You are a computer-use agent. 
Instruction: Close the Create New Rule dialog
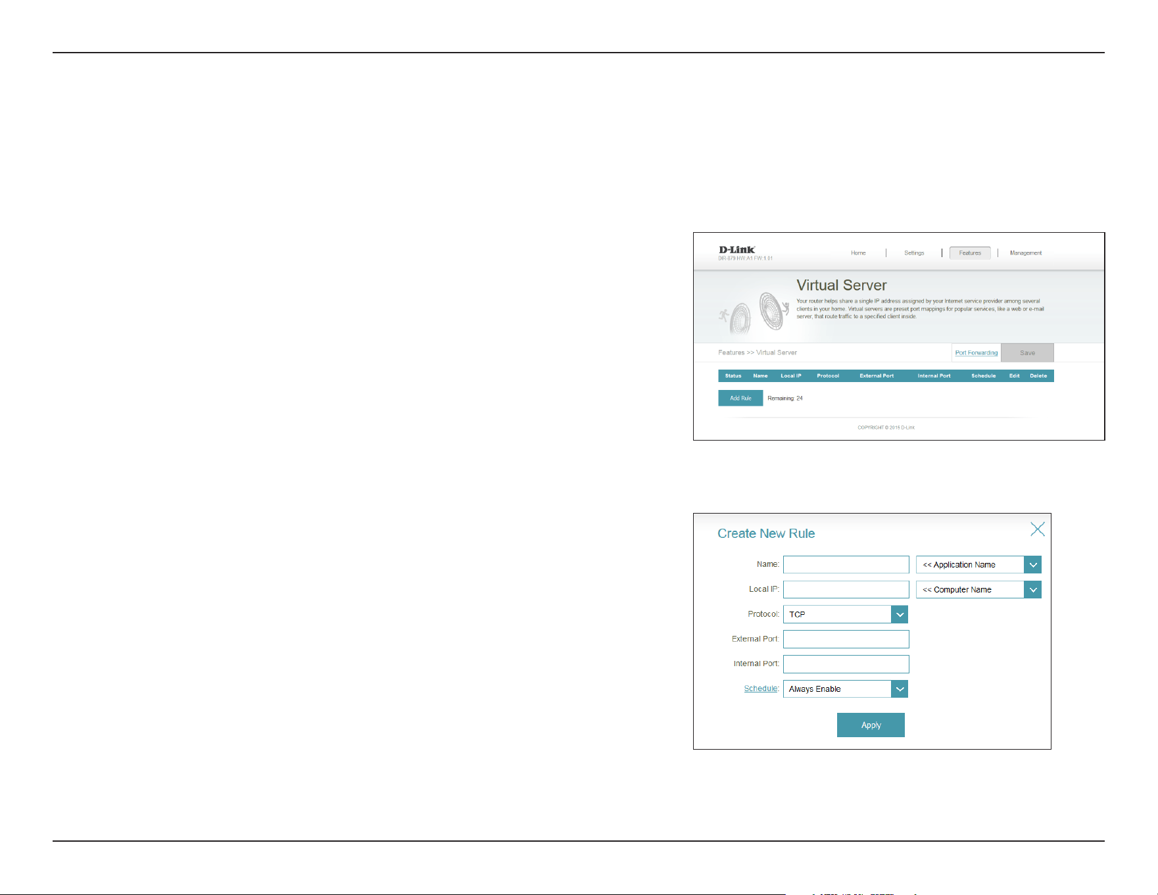point(1038,529)
